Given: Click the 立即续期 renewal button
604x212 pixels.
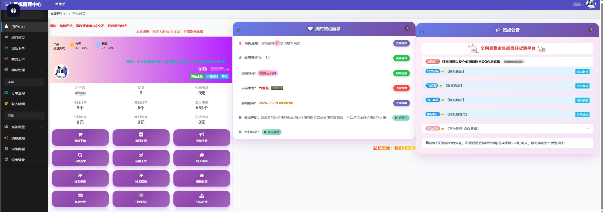Looking at the screenshot, I should (x=401, y=103).
